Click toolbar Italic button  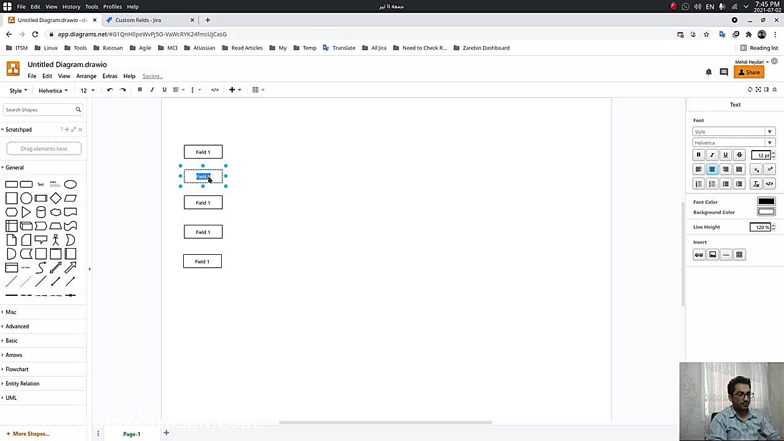152,90
